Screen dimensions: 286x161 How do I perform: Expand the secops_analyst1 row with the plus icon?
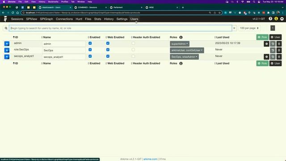pyautogui.click(x=7, y=57)
